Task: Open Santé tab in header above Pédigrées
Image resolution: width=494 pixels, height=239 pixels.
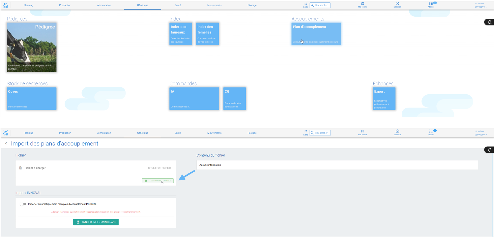Action: pyautogui.click(x=178, y=5)
